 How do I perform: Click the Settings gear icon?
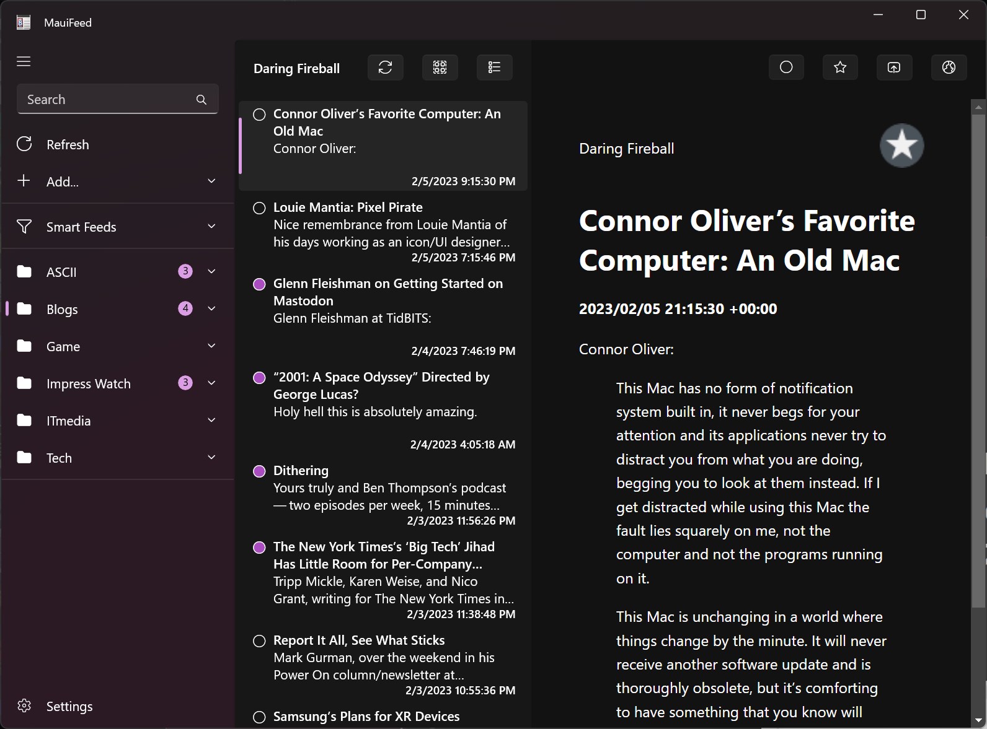pyautogui.click(x=24, y=706)
